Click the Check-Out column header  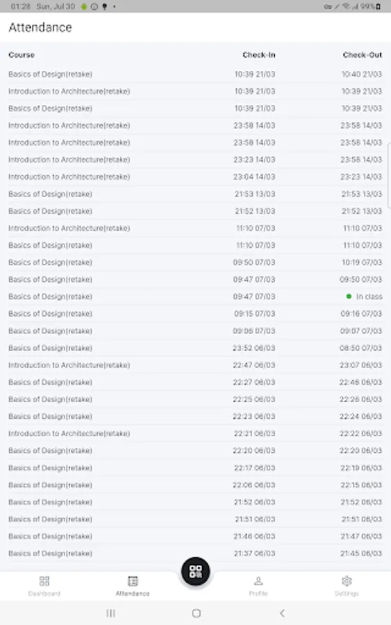[x=363, y=55]
